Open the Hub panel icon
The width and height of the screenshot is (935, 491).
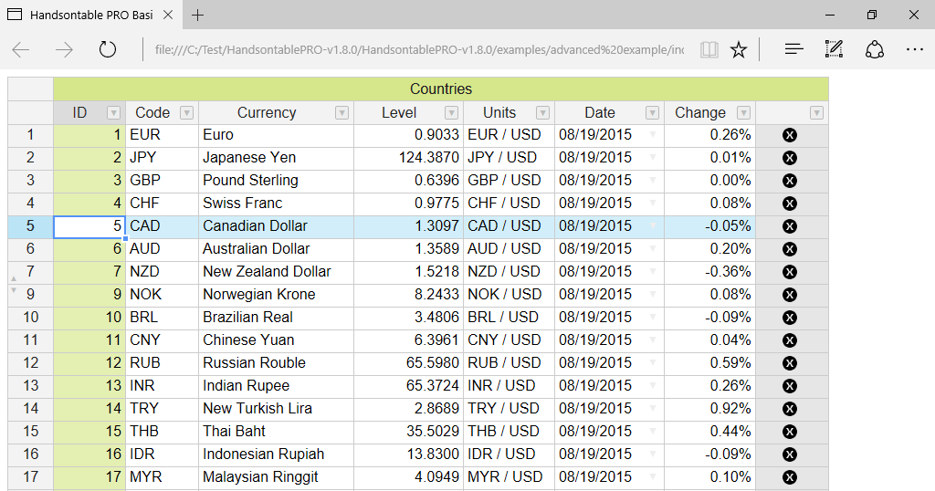click(x=793, y=49)
